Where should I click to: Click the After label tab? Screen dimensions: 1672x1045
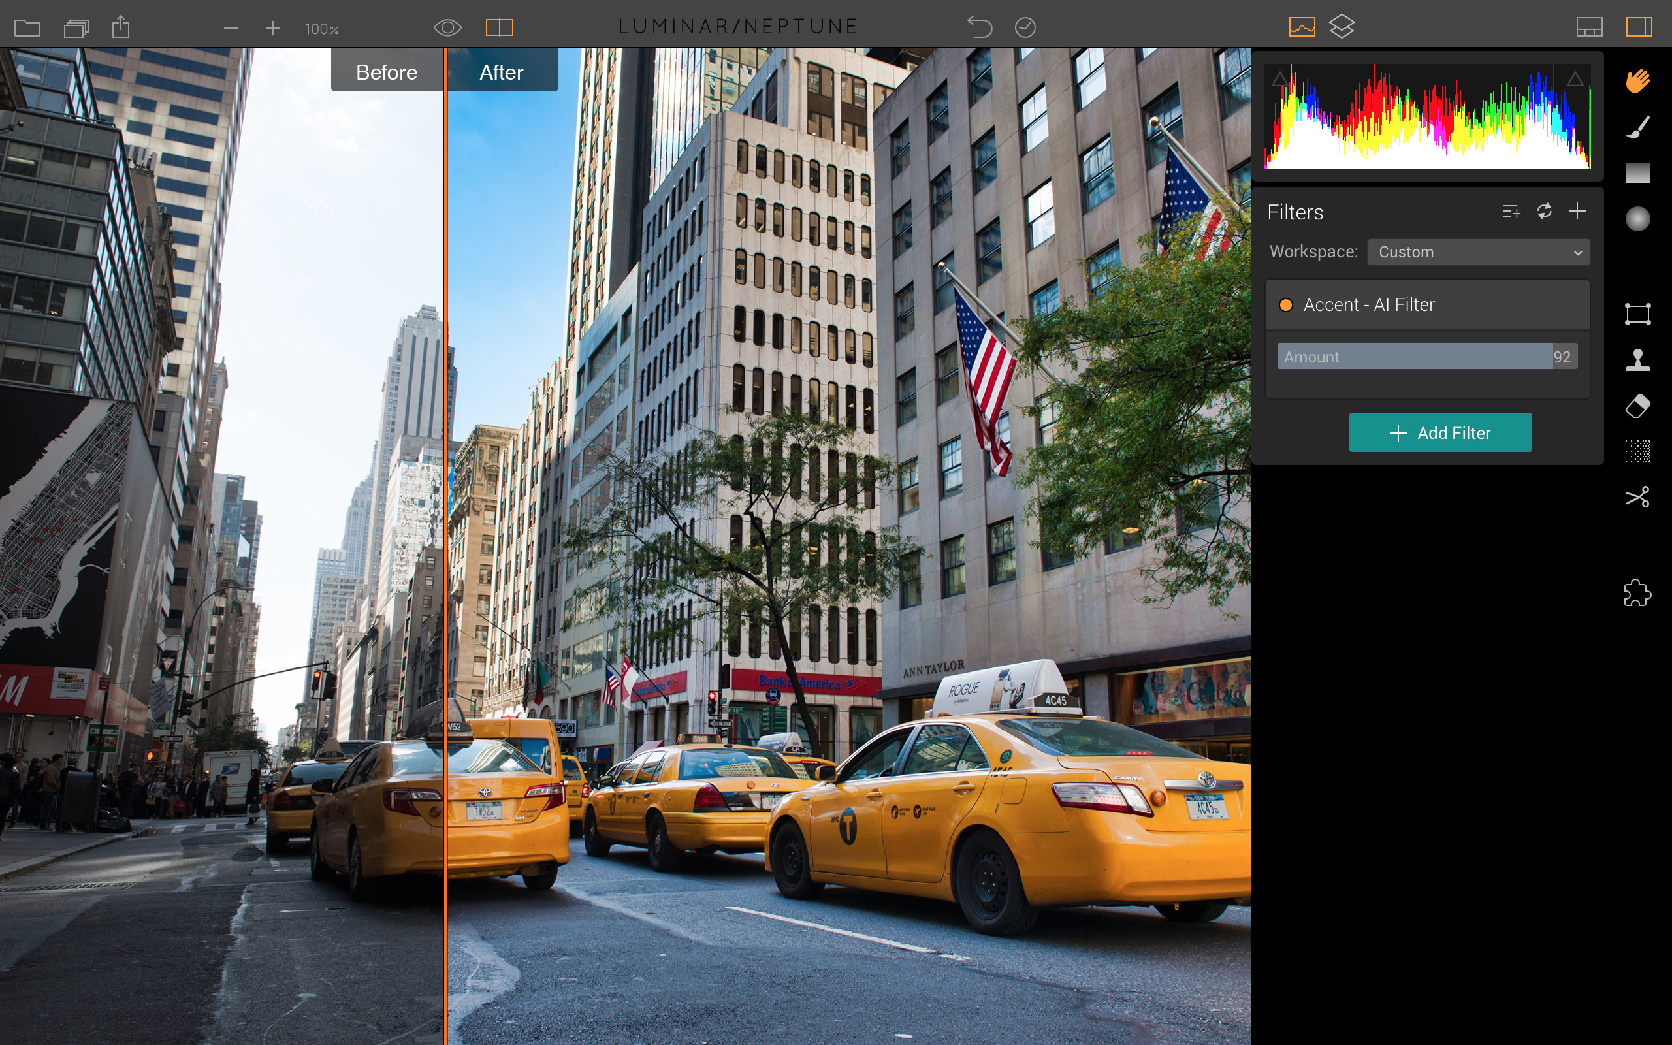pos(502,72)
